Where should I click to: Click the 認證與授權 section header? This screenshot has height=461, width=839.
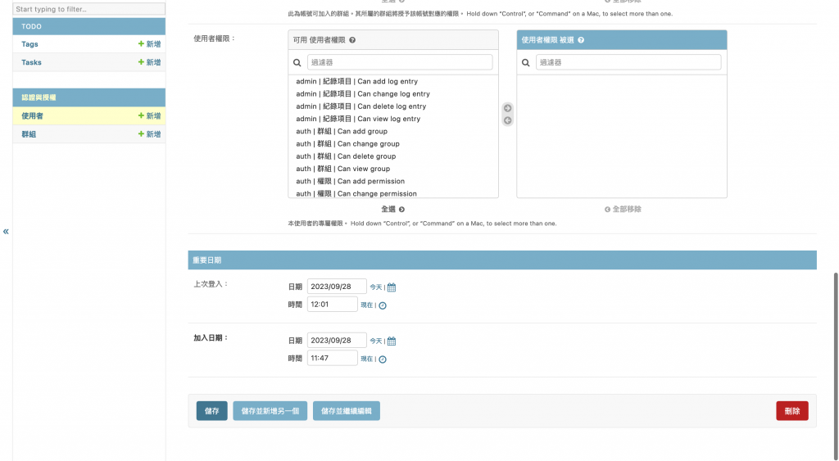[x=88, y=97]
